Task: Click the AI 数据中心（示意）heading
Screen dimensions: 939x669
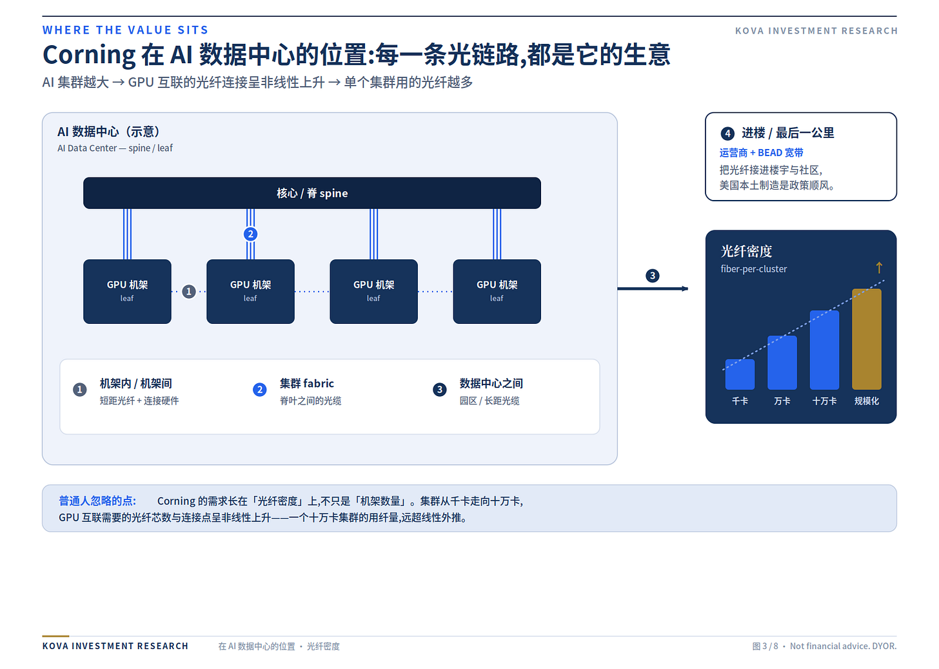Action: [x=108, y=132]
